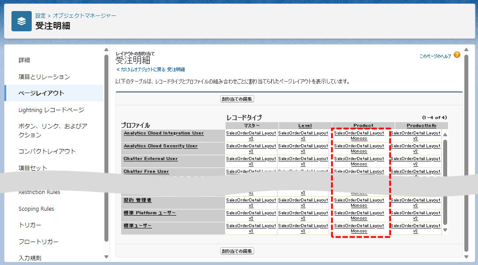
Task: Click the layout table's scroll up arrow
Action: coord(445,135)
